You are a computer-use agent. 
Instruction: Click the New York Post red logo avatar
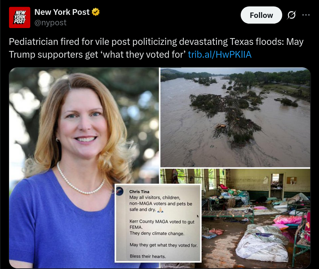click(x=20, y=17)
